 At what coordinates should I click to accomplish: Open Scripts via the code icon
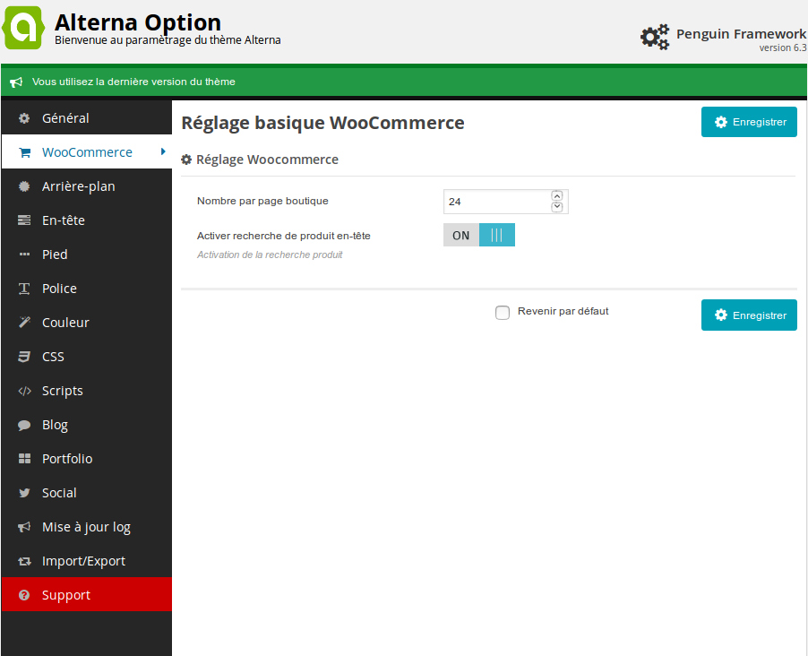pyautogui.click(x=24, y=391)
